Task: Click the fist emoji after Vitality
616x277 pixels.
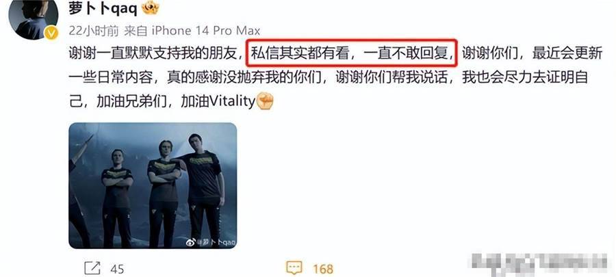Action: (x=265, y=101)
